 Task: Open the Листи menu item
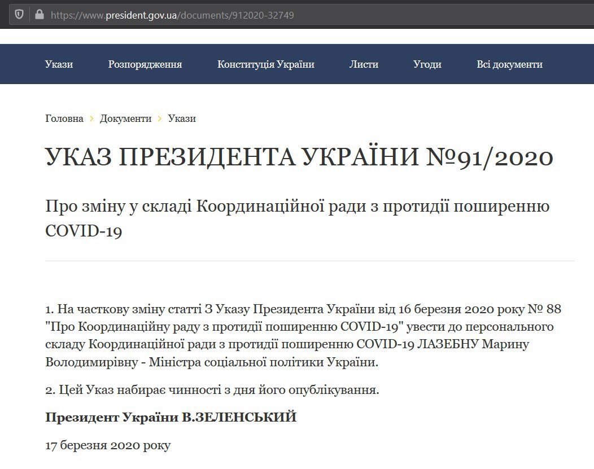(364, 64)
